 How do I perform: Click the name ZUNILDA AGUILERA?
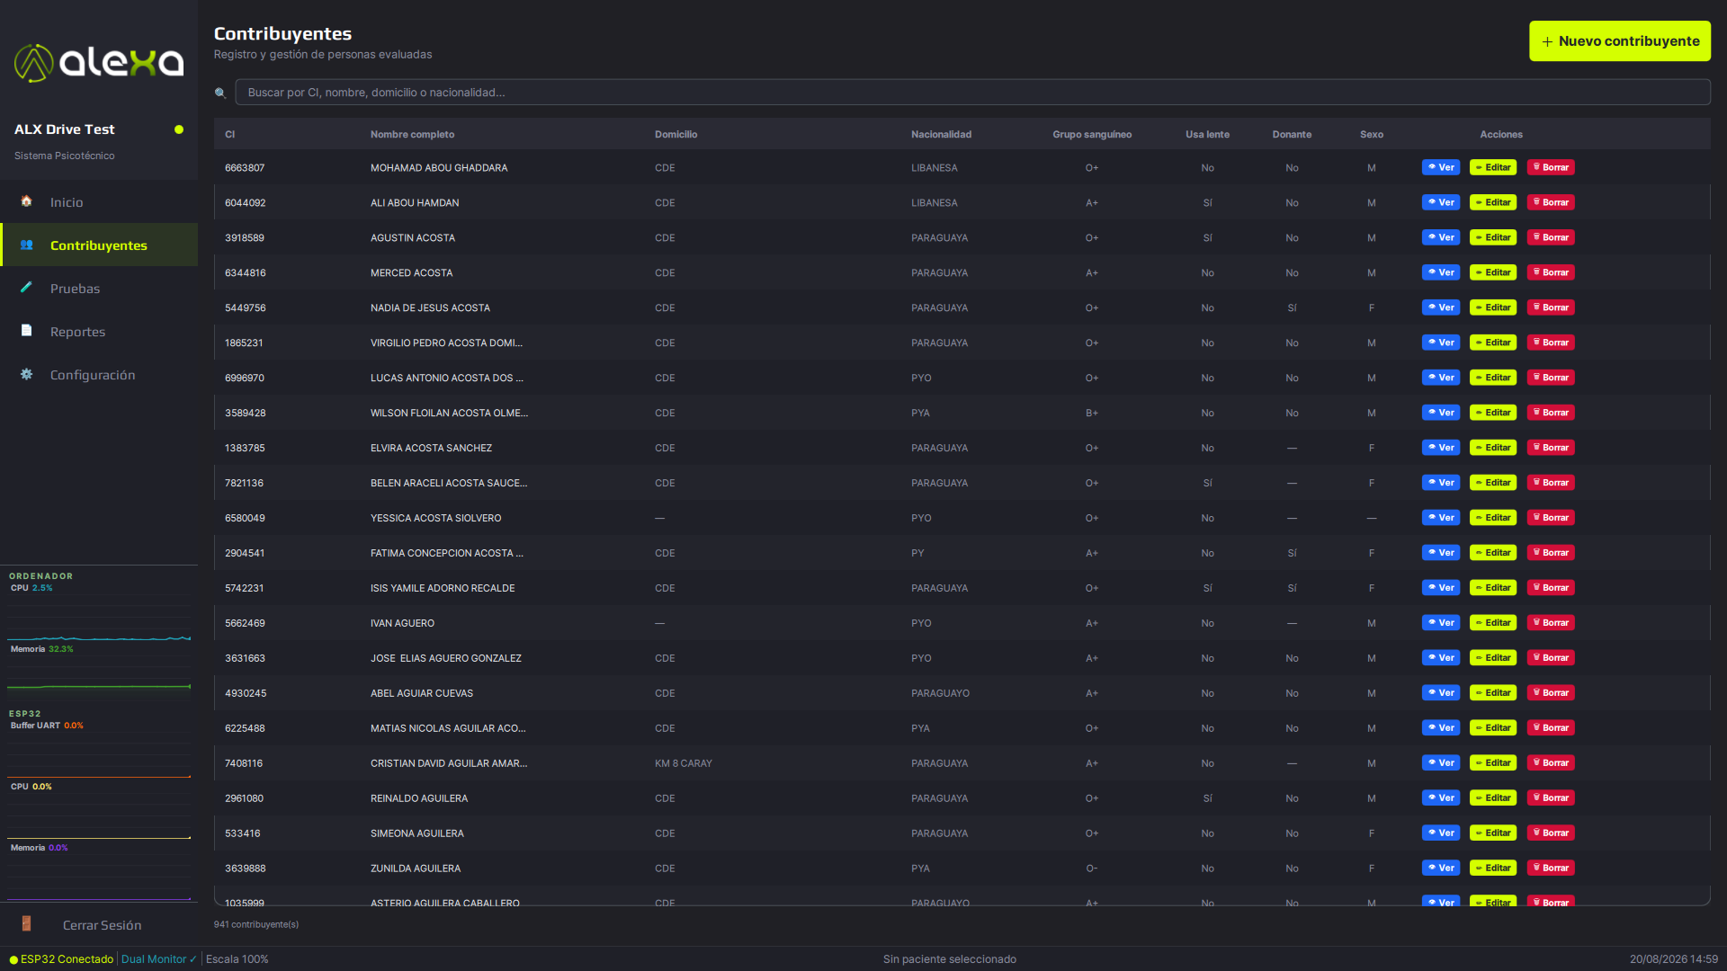(415, 869)
